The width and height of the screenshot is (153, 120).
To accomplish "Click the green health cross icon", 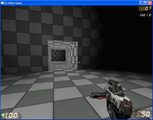I will click(3, 115).
